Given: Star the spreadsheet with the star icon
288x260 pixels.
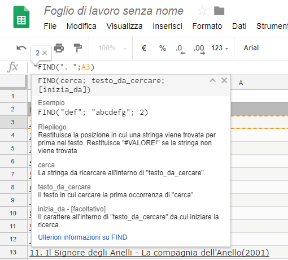Looking at the screenshot, I should point(202,11).
